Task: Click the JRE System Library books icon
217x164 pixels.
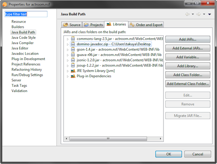Action: [73, 71]
